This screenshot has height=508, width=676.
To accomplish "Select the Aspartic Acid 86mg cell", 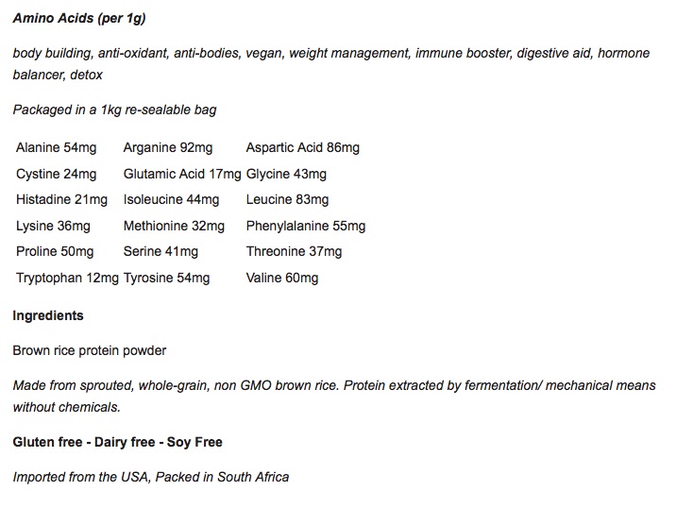I will point(302,147).
